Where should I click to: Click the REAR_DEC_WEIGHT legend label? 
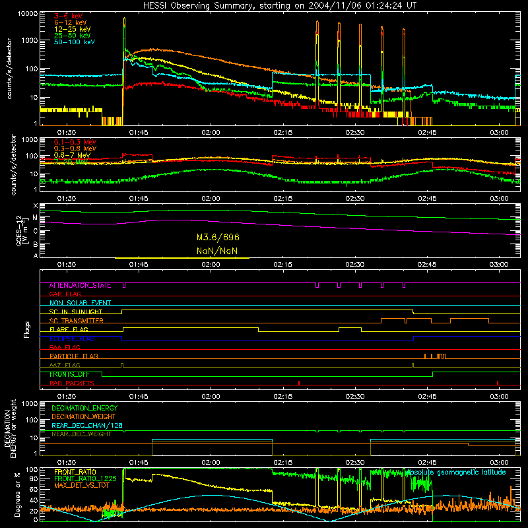[81, 434]
